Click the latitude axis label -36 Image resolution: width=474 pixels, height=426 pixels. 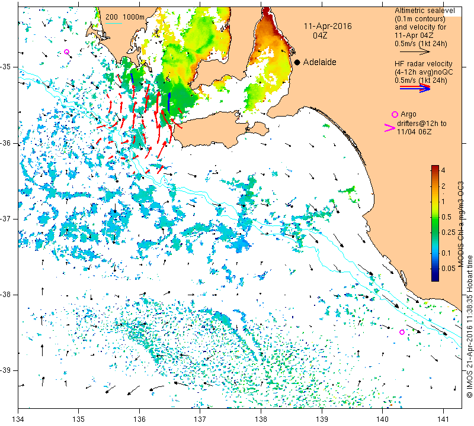[x=7, y=143]
